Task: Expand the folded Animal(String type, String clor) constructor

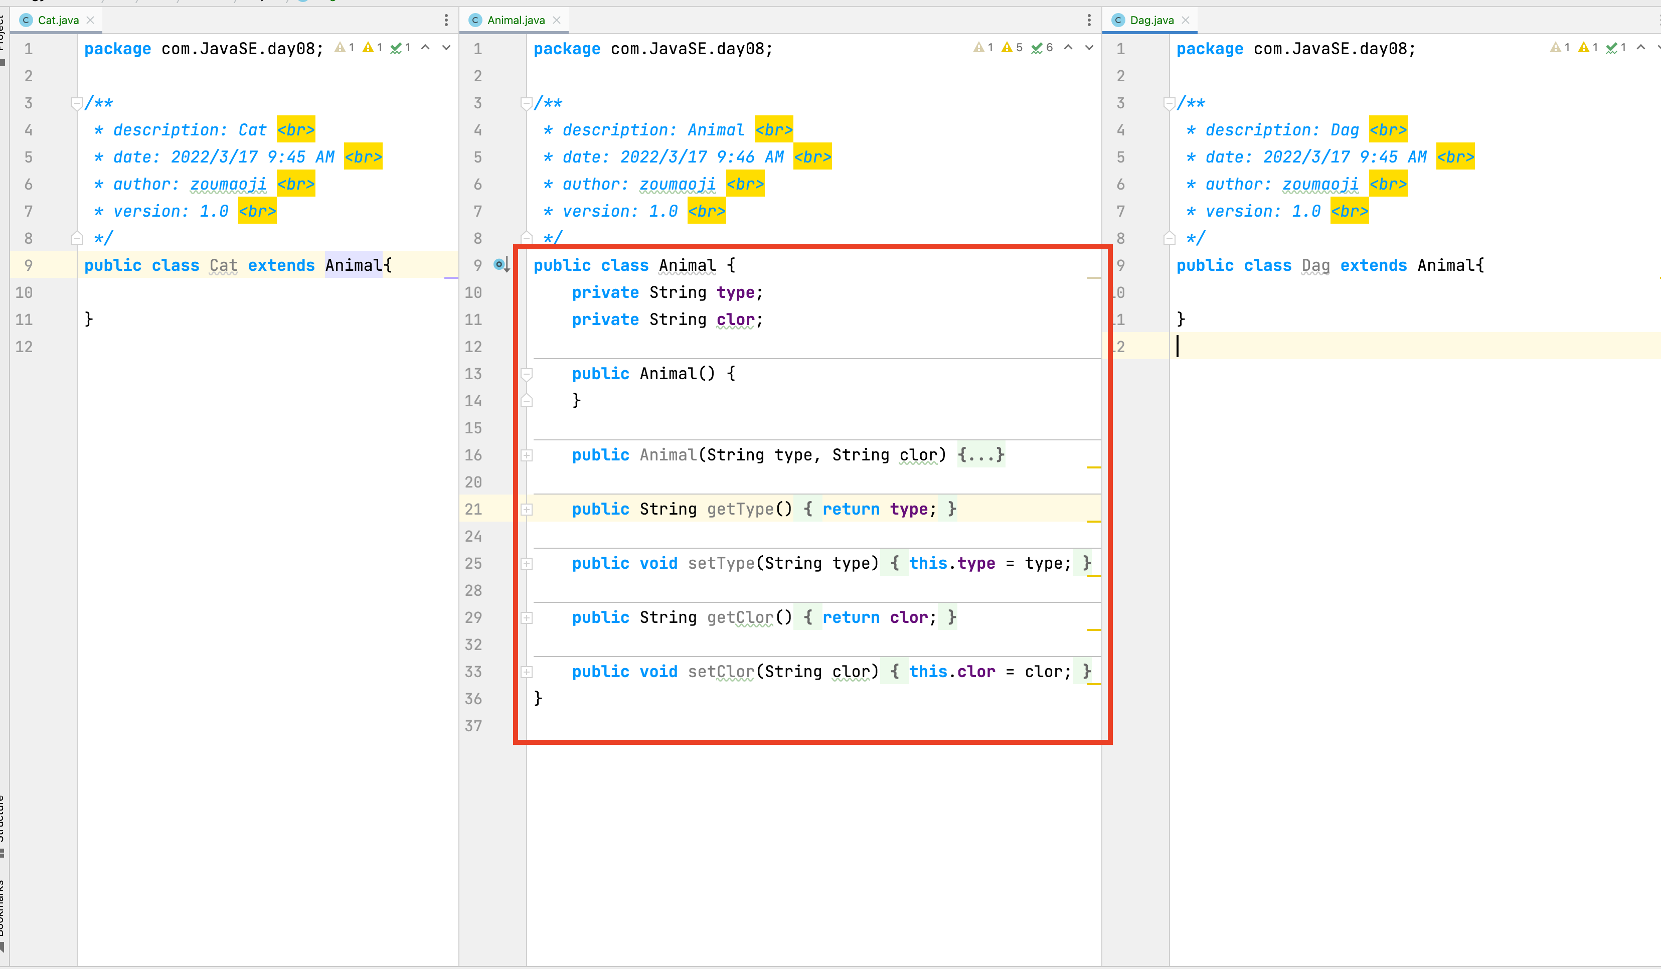Action: point(527,455)
